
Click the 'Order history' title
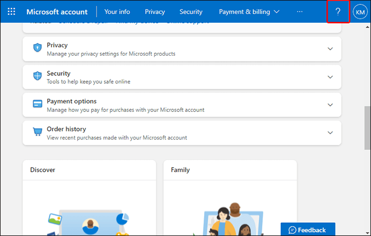66,129
